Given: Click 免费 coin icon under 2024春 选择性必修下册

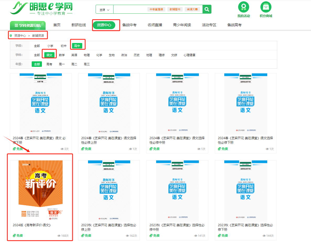Looking at the screenshot, I should 219,149.
